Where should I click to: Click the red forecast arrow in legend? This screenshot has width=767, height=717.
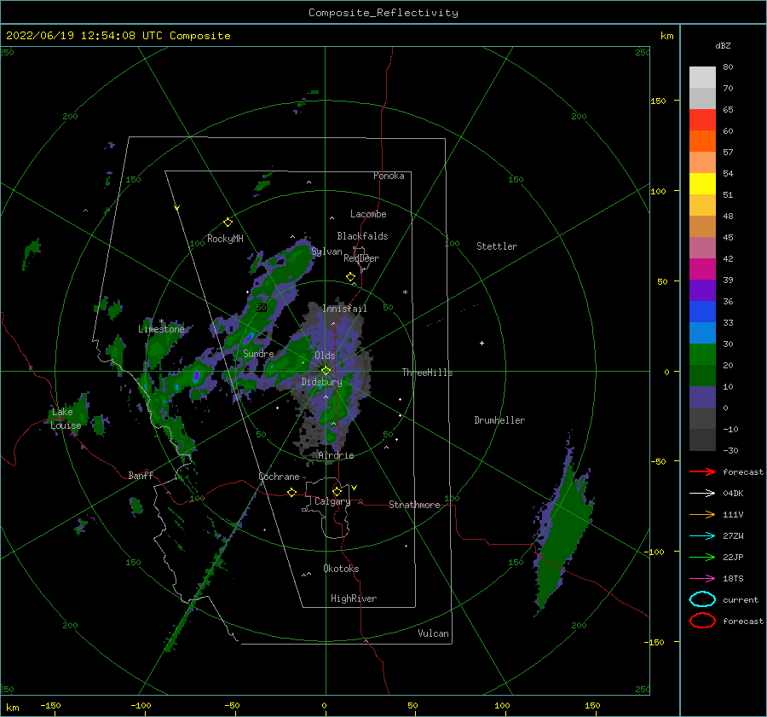click(702, 471)
